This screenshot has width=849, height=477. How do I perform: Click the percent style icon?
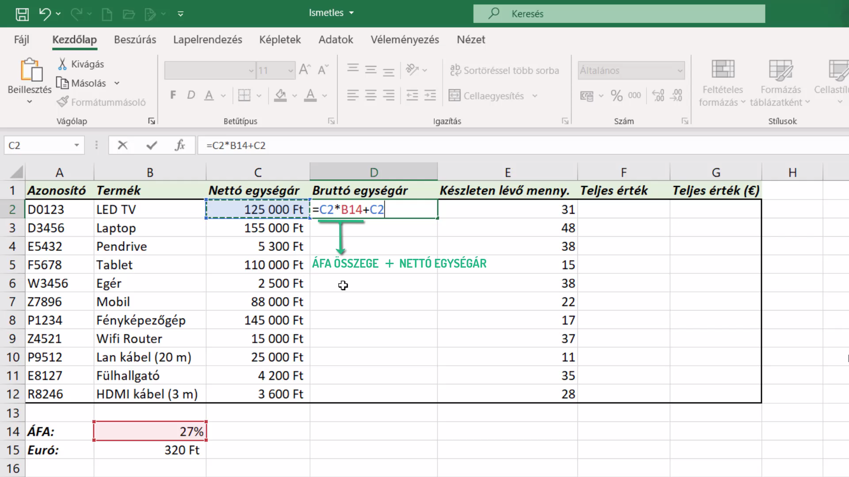tap(616, 95)
